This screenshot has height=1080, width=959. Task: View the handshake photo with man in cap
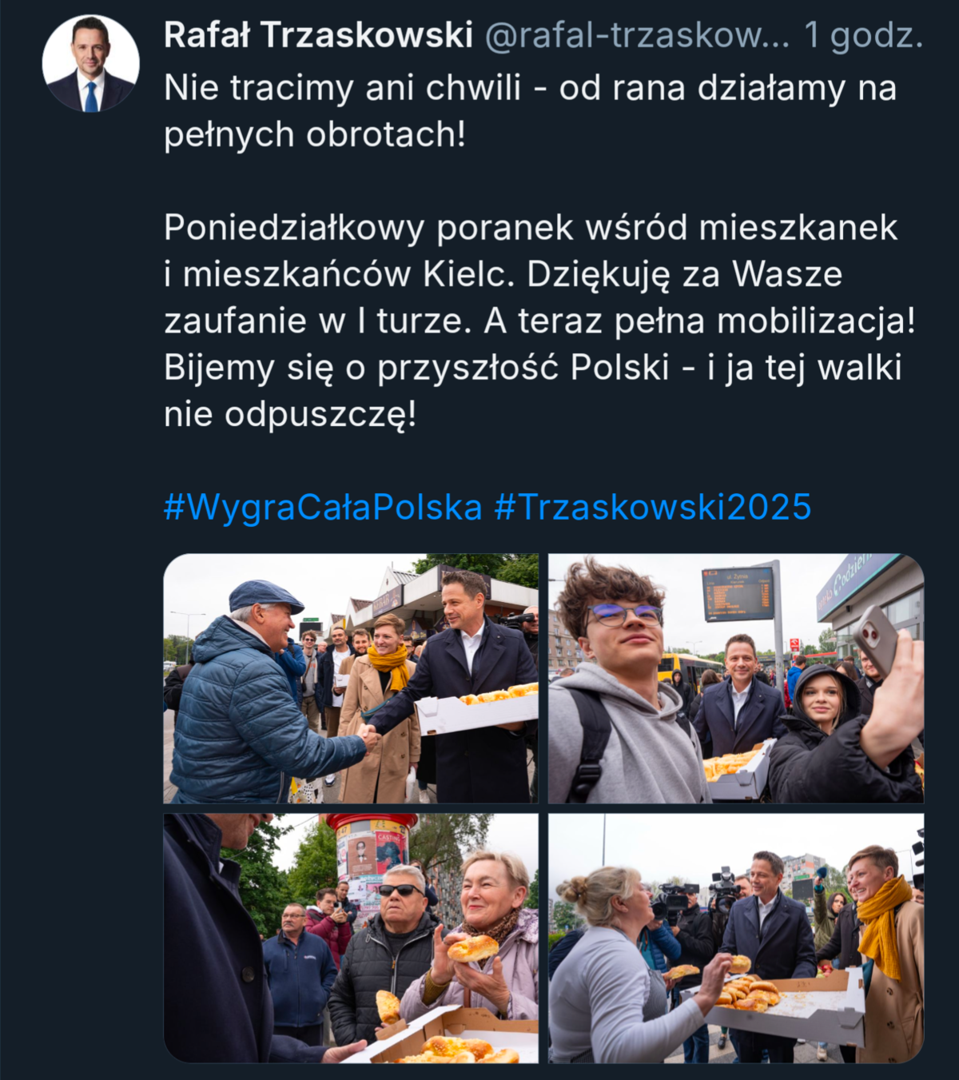(x=351, y=679)
